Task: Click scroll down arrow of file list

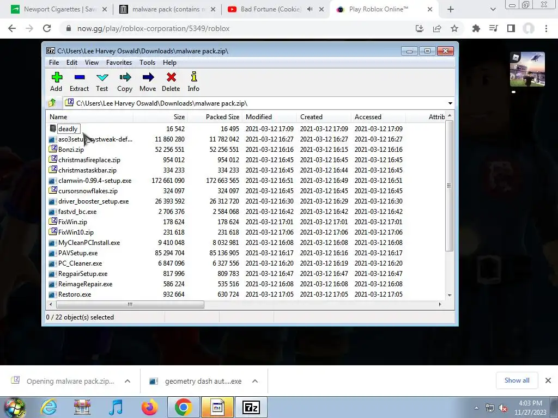Action: [450, 295]
